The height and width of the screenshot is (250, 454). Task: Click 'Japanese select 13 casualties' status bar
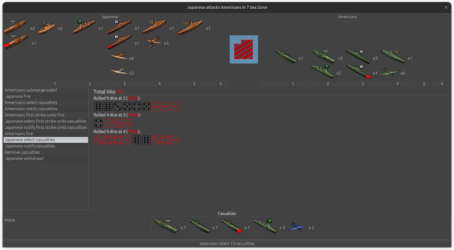pyautogui.click(x=227, y=244)
